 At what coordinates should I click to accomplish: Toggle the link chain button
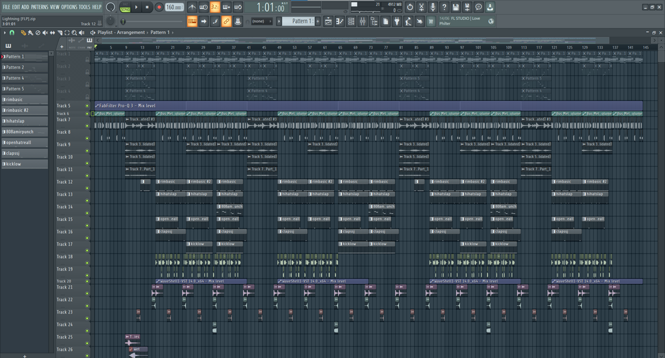pyautogui.click(x=226, y=21)
